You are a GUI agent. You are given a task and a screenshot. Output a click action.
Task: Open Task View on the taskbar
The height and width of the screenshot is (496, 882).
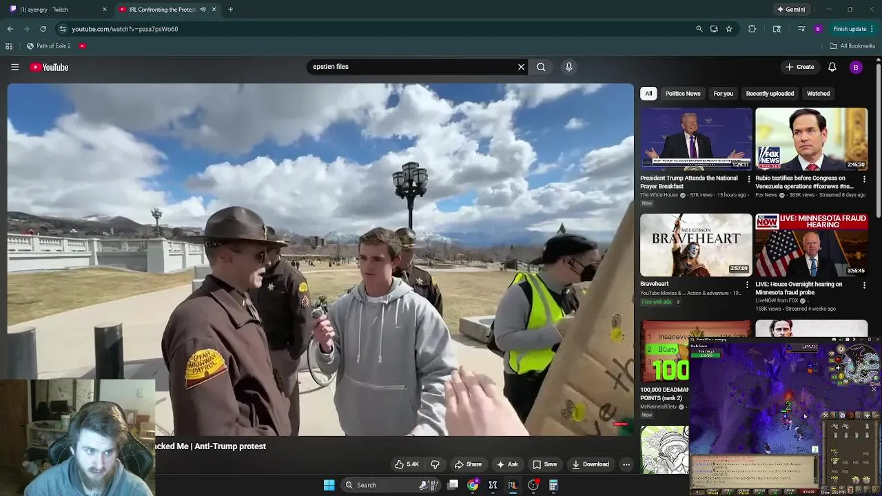click(453, 485)
